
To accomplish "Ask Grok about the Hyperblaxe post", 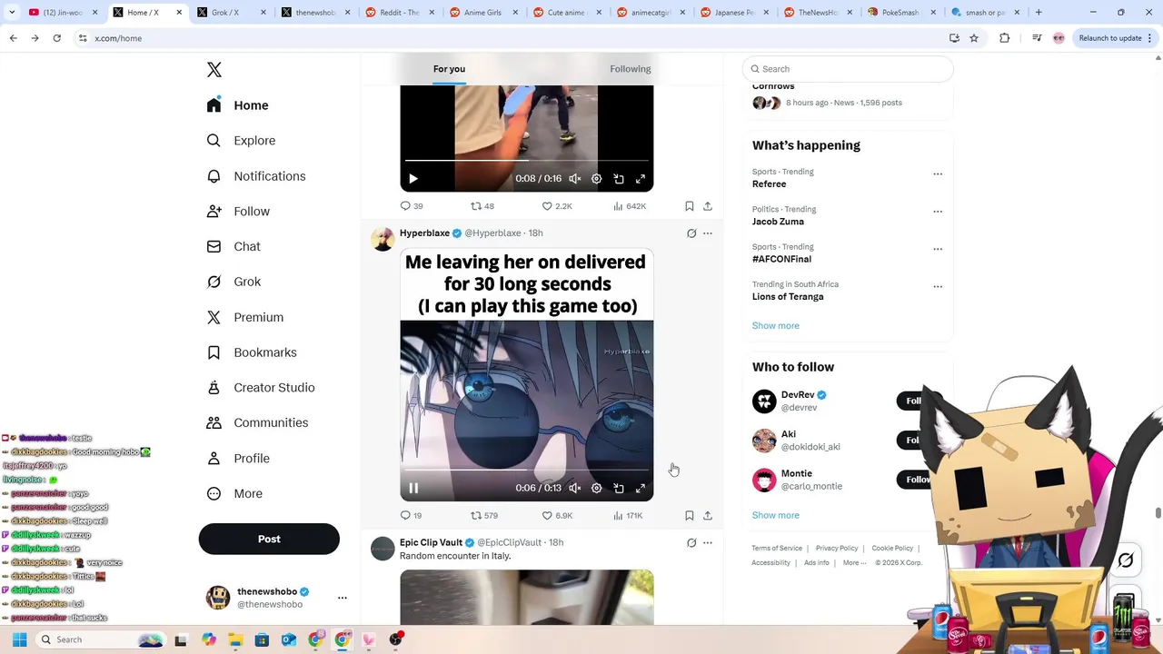I will click(x=691, y=233).
